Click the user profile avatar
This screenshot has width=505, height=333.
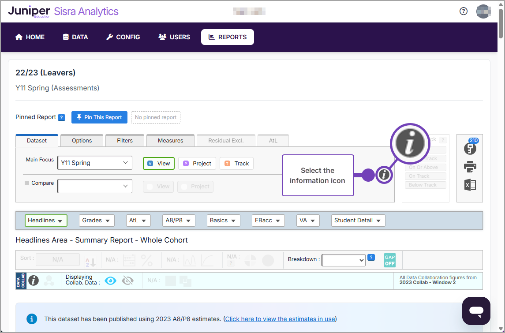point(483,11)
